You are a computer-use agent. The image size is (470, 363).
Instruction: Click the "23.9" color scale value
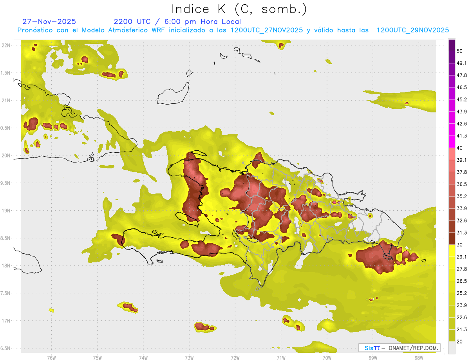click(x=462, y=305)
